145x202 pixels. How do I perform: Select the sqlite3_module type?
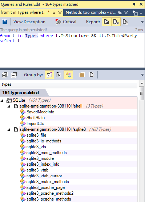tap(40, 158)
